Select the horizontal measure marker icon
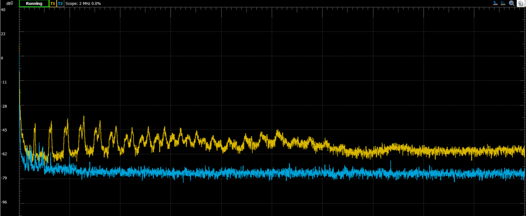 pos(503,3)
